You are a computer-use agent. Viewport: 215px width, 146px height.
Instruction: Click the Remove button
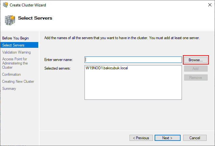[196, 78]
